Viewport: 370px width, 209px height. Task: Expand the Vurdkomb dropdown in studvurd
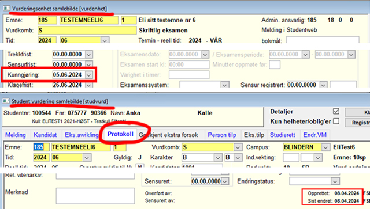coord(238,147)
